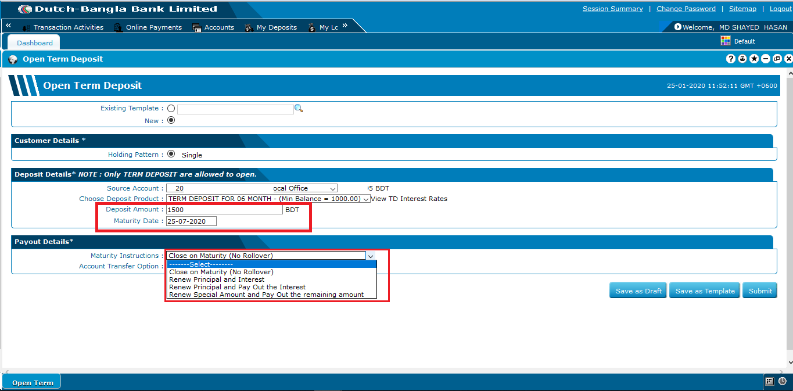This screenshot has height=391, width=793.
Task: Click the Transaction Activities menu icon
Action: [26, 28]
